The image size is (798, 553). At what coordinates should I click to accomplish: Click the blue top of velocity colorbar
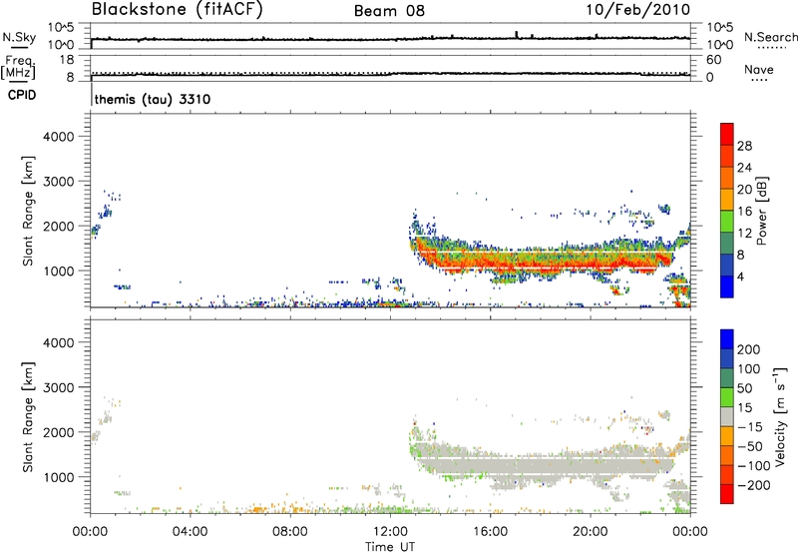point(727,339)
